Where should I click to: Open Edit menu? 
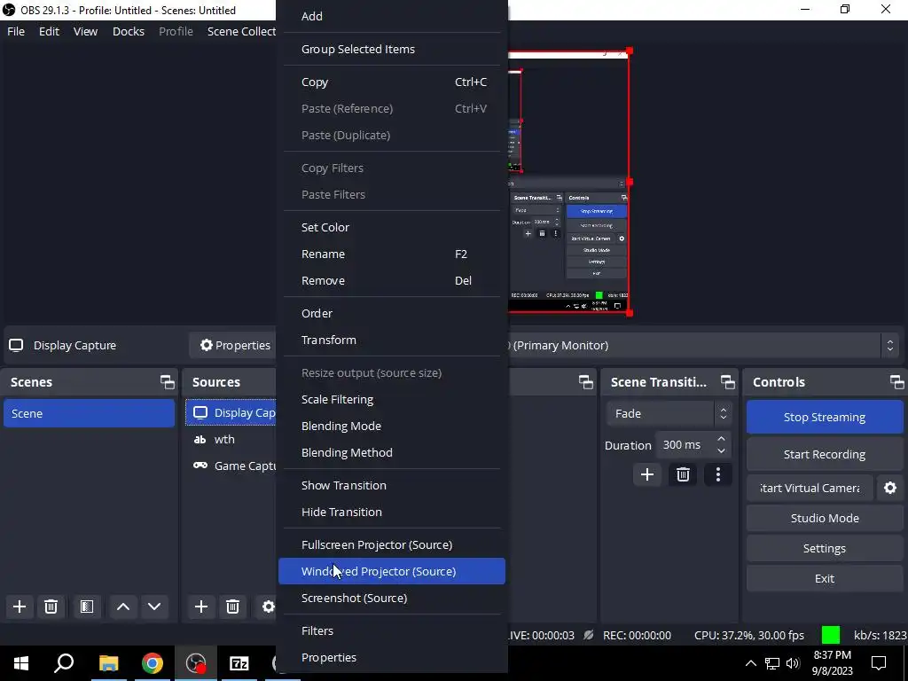point(50,31)
